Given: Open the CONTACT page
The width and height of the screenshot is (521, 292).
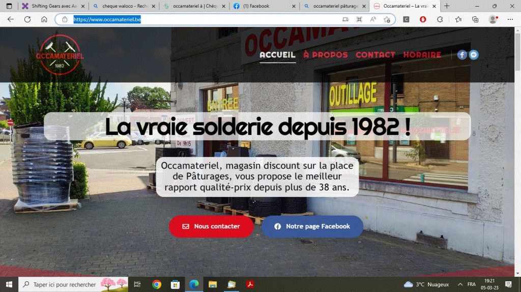Looking at the screenshot, I should pyautogui.click(x=375, y=55).
